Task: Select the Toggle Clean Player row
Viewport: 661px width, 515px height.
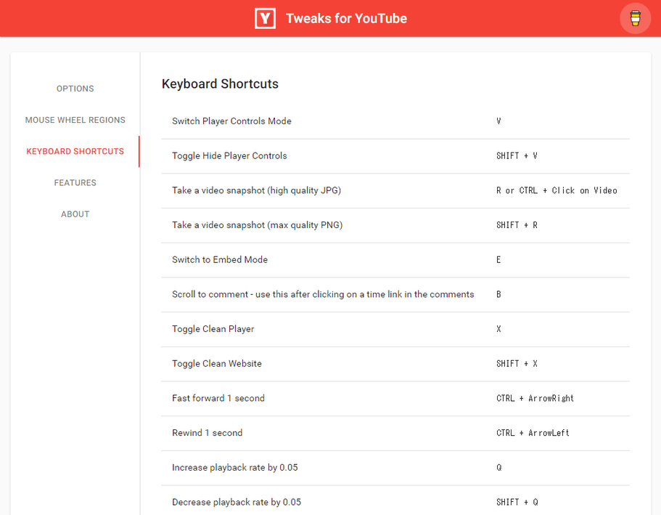Action: [x=395, y=329]
